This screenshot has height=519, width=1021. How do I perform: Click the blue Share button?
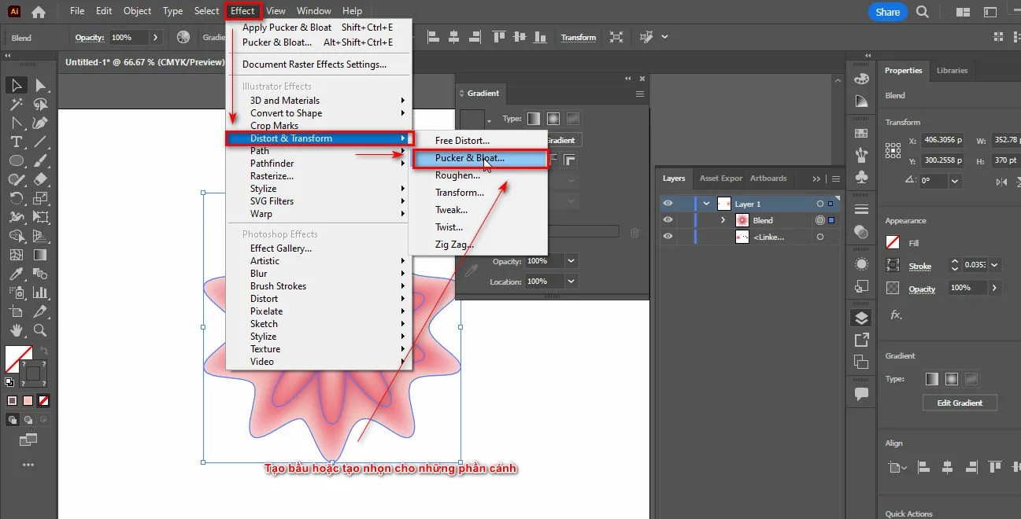tap(887, 12)
